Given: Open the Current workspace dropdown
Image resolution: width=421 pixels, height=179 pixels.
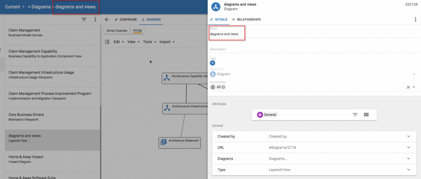Looking at the screenshot, I should click(x=15, y=7).
